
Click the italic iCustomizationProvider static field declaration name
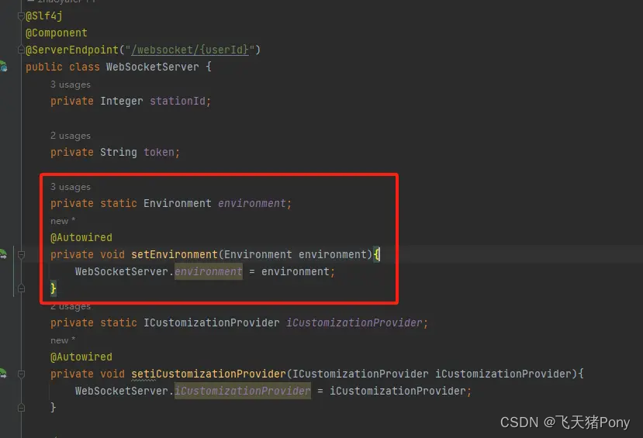[354, 322]
